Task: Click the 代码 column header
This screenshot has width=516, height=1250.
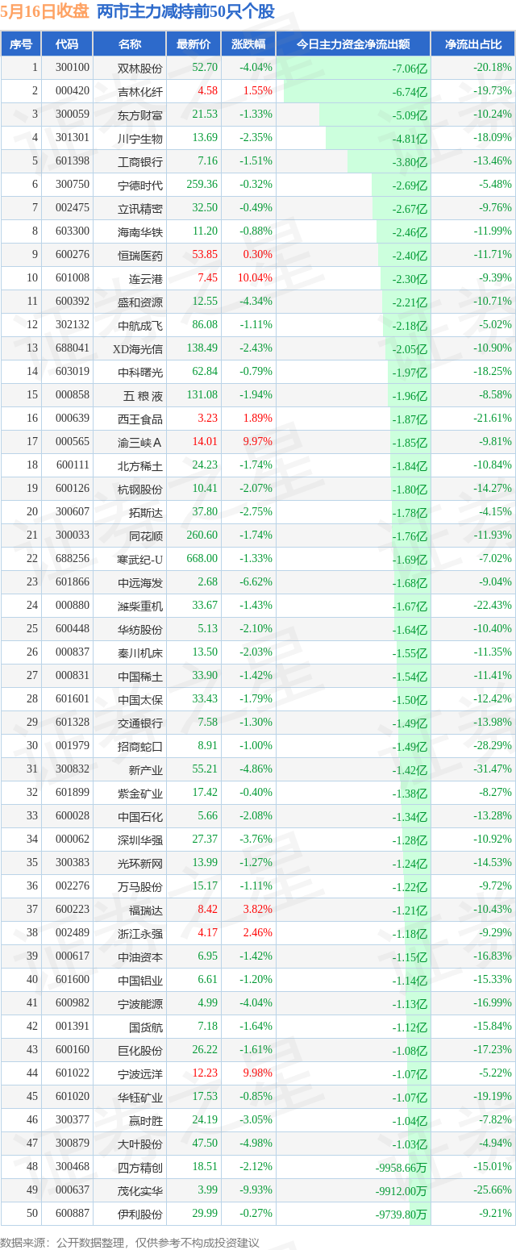Action: 67,44
